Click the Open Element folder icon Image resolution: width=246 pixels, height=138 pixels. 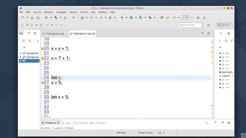click(x=161, y=18)
